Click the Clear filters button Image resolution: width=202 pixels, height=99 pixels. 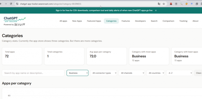tap(198, 73)
